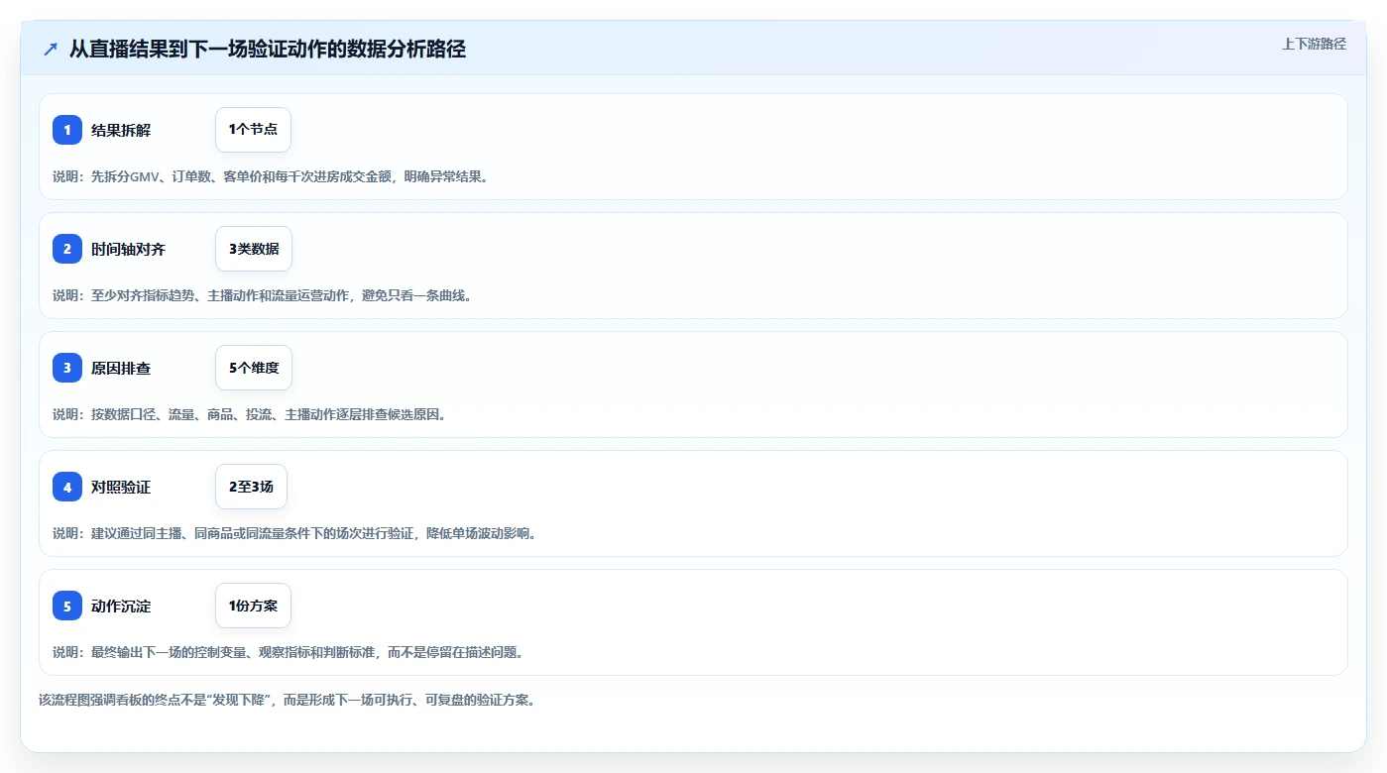This screenshot has height=773, width=1387.
Task: Click the description about 避免只看一条曲线
Action: [262, 295]
